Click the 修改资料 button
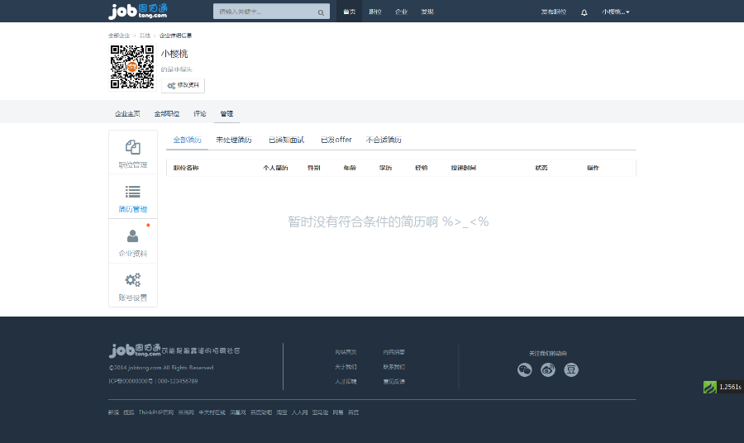 [x=183, y=85]
